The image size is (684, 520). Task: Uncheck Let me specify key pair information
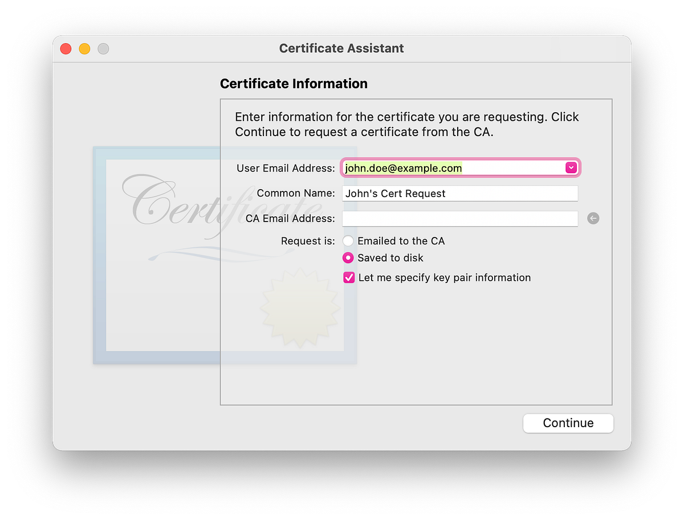(x=349, y=277)
